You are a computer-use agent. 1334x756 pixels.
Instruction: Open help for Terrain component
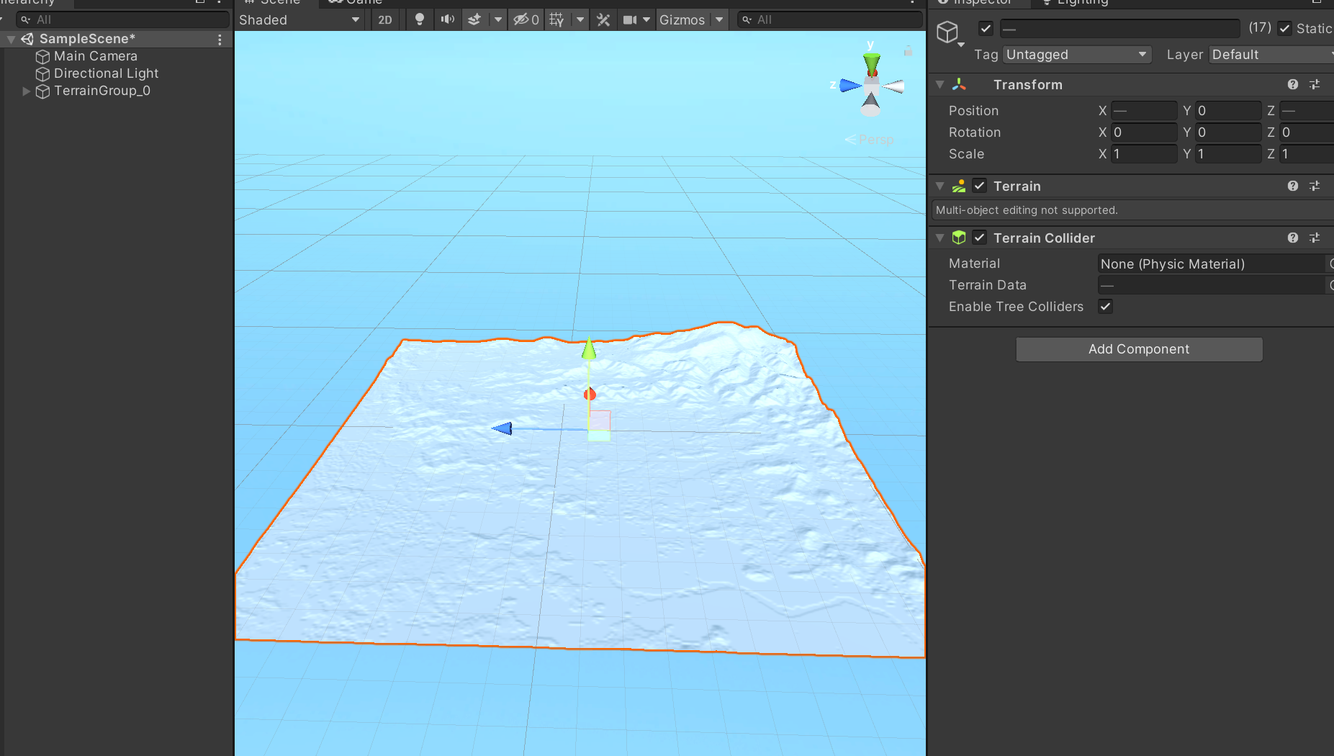1293,186
